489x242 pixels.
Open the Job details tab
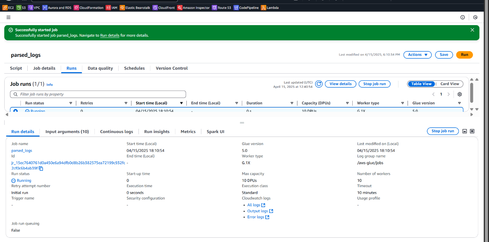(x=44, y=68)
